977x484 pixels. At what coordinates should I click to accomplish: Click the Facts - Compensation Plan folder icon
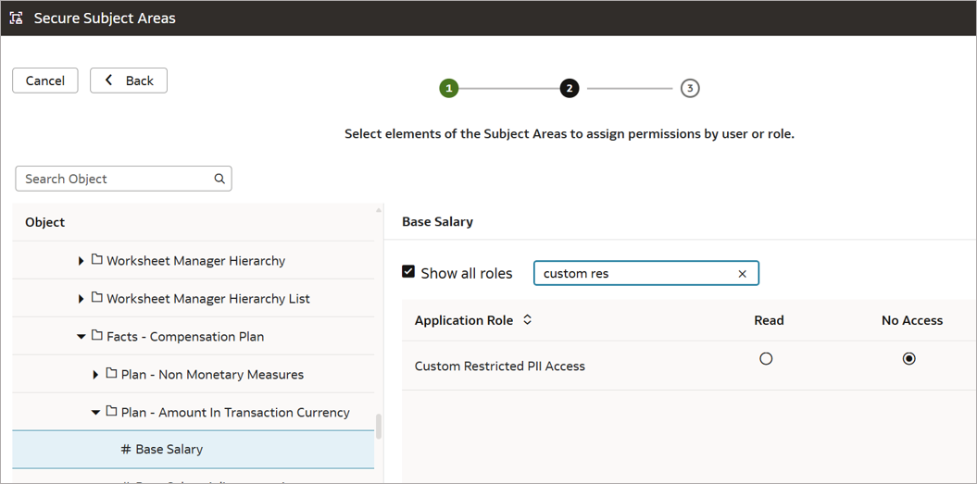pos(96,337)
